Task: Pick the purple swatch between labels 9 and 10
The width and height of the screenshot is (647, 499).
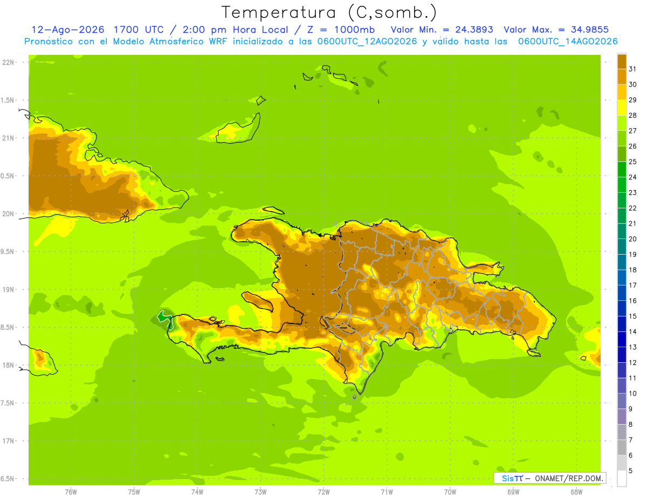Action: (x=622, y=401)
